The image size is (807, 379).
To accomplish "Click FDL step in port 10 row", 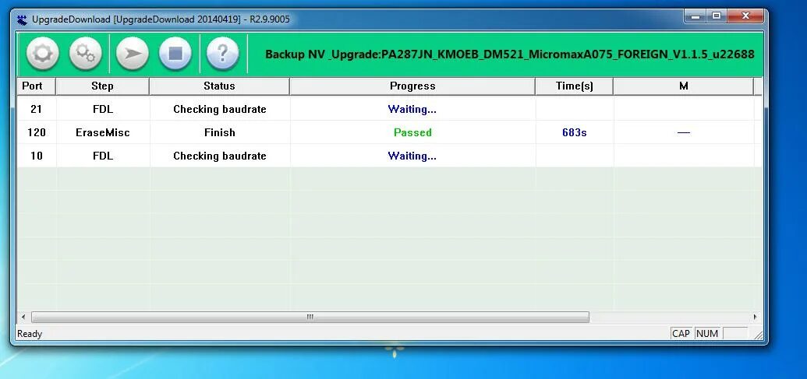I will point(102,156).
